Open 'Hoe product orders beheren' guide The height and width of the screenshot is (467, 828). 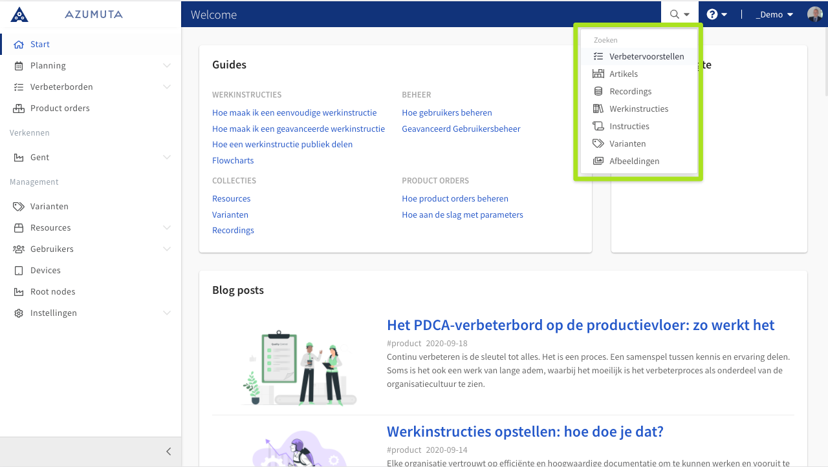tap(455, 199)
